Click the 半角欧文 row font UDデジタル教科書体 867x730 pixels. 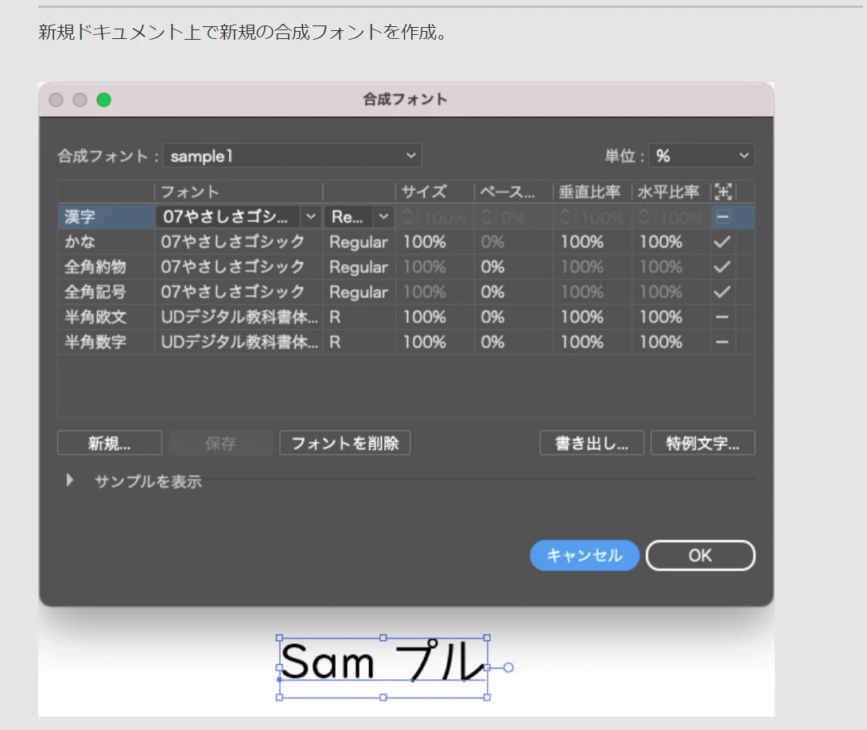[x=239, y=317]
